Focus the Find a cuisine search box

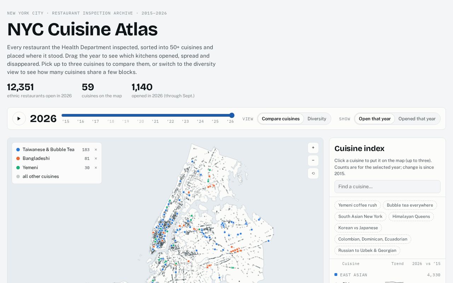[387, 186]
